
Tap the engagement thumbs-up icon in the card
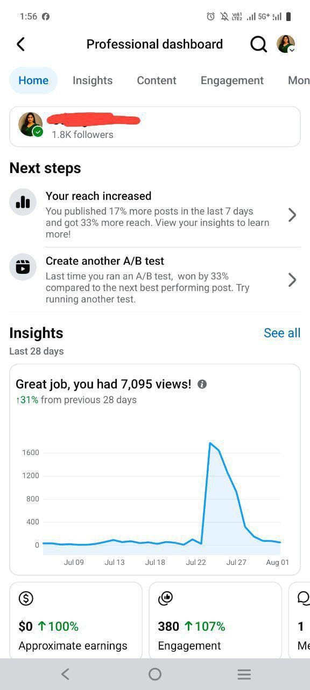165,598
